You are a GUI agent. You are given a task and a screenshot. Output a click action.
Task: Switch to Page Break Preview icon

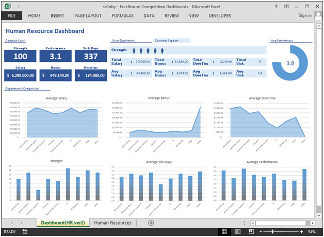click(x=251, y=232)
